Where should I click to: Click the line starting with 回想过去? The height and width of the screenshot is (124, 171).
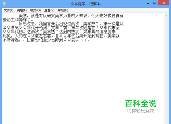tap(71, 24)
